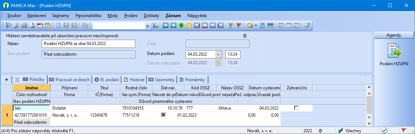415x134 pixels.
Task: Click the @ indicator in status bar
Action: [320, 130]
